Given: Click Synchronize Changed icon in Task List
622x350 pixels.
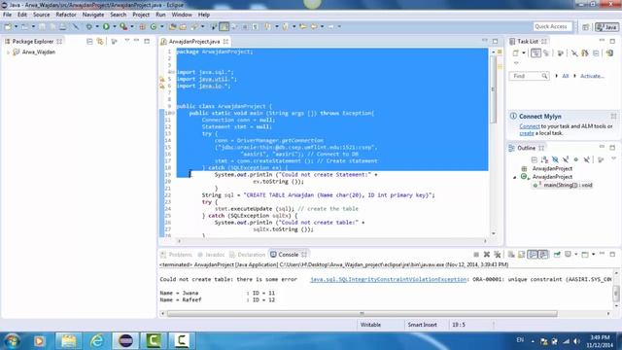Looking at the screenshot, I should pyautogui.click(x=585, y=52).
